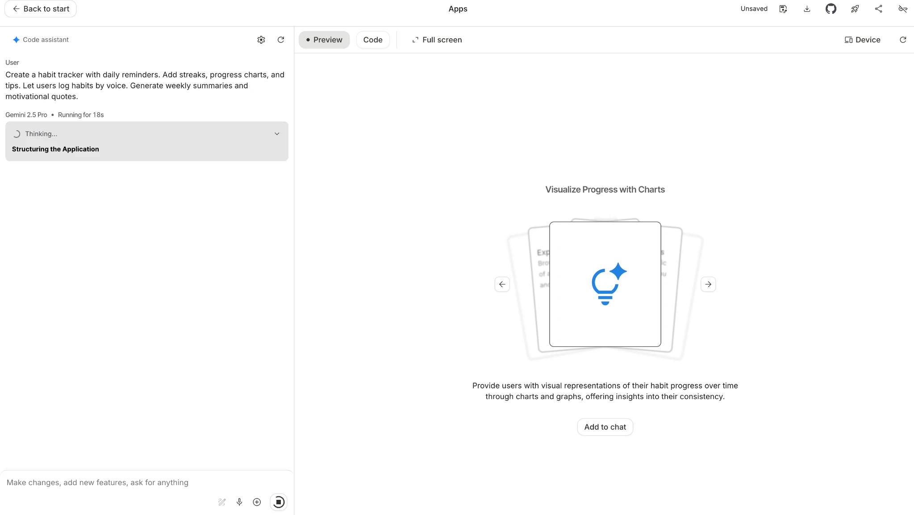Click Add to chat button
Screen dimensions: 914x515
point(605,427)
